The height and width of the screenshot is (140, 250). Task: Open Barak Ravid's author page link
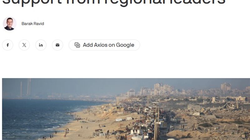[x=33, y=24]
